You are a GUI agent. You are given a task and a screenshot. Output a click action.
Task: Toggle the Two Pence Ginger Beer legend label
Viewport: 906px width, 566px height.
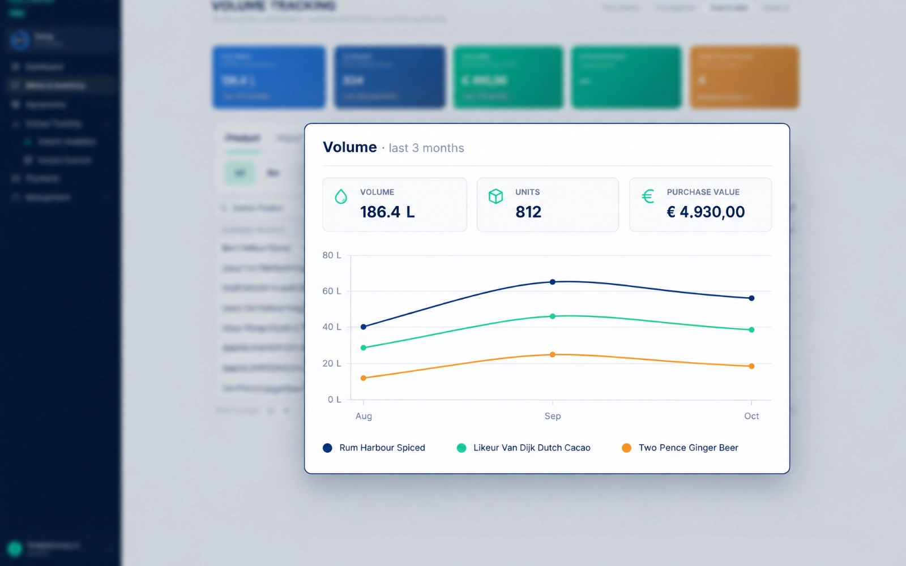coord(689,448)
